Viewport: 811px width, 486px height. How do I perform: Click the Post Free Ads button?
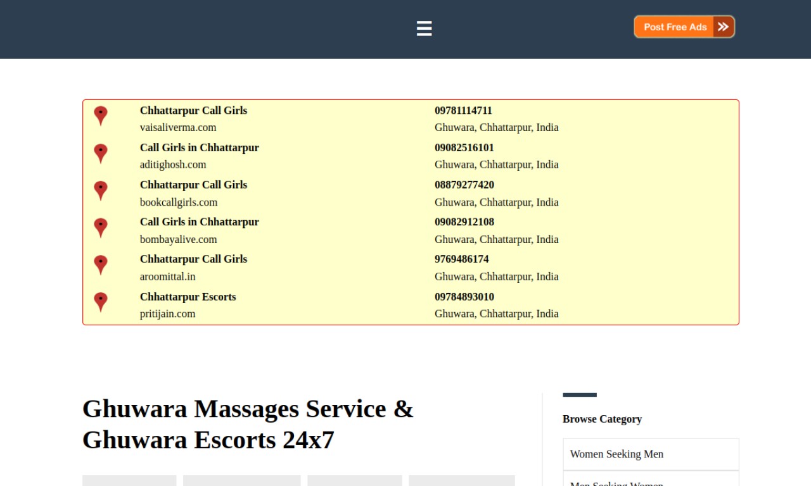[x=684, y=27]
